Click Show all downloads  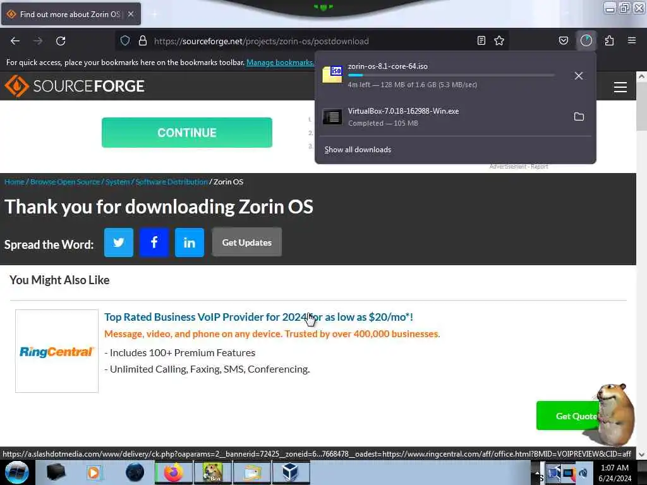point(358,150)
